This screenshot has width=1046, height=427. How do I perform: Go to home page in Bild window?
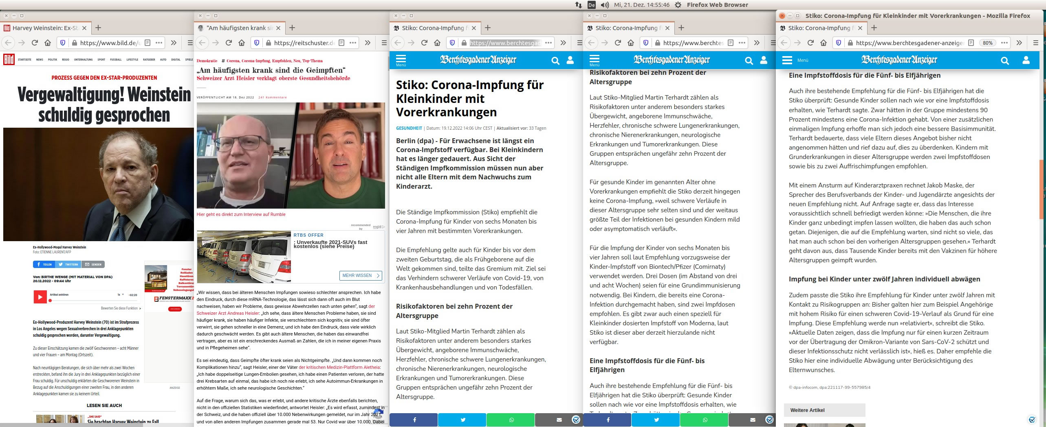tap(48, 43)
